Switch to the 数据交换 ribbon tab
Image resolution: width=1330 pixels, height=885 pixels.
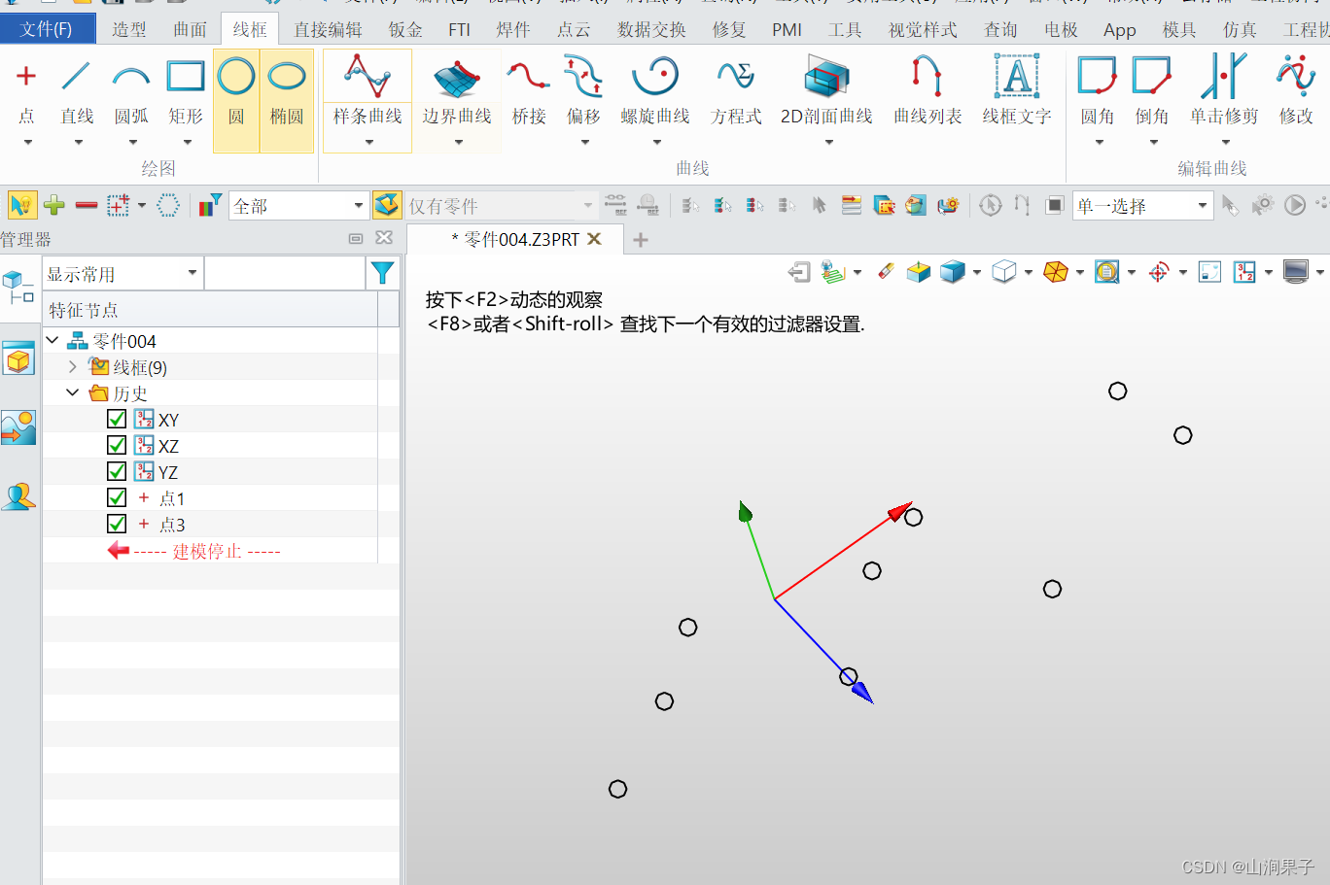(651, 29)
